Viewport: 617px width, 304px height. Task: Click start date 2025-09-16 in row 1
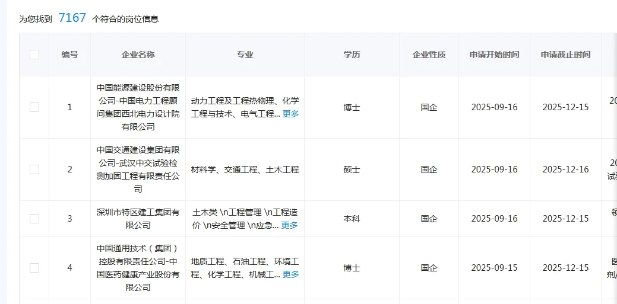[494, 107]
